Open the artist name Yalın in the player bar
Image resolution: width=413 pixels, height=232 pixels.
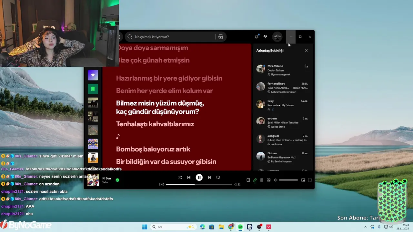[x=105, y=182]
